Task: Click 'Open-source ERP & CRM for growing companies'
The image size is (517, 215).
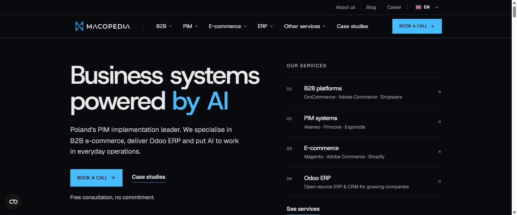Action: 356,187
